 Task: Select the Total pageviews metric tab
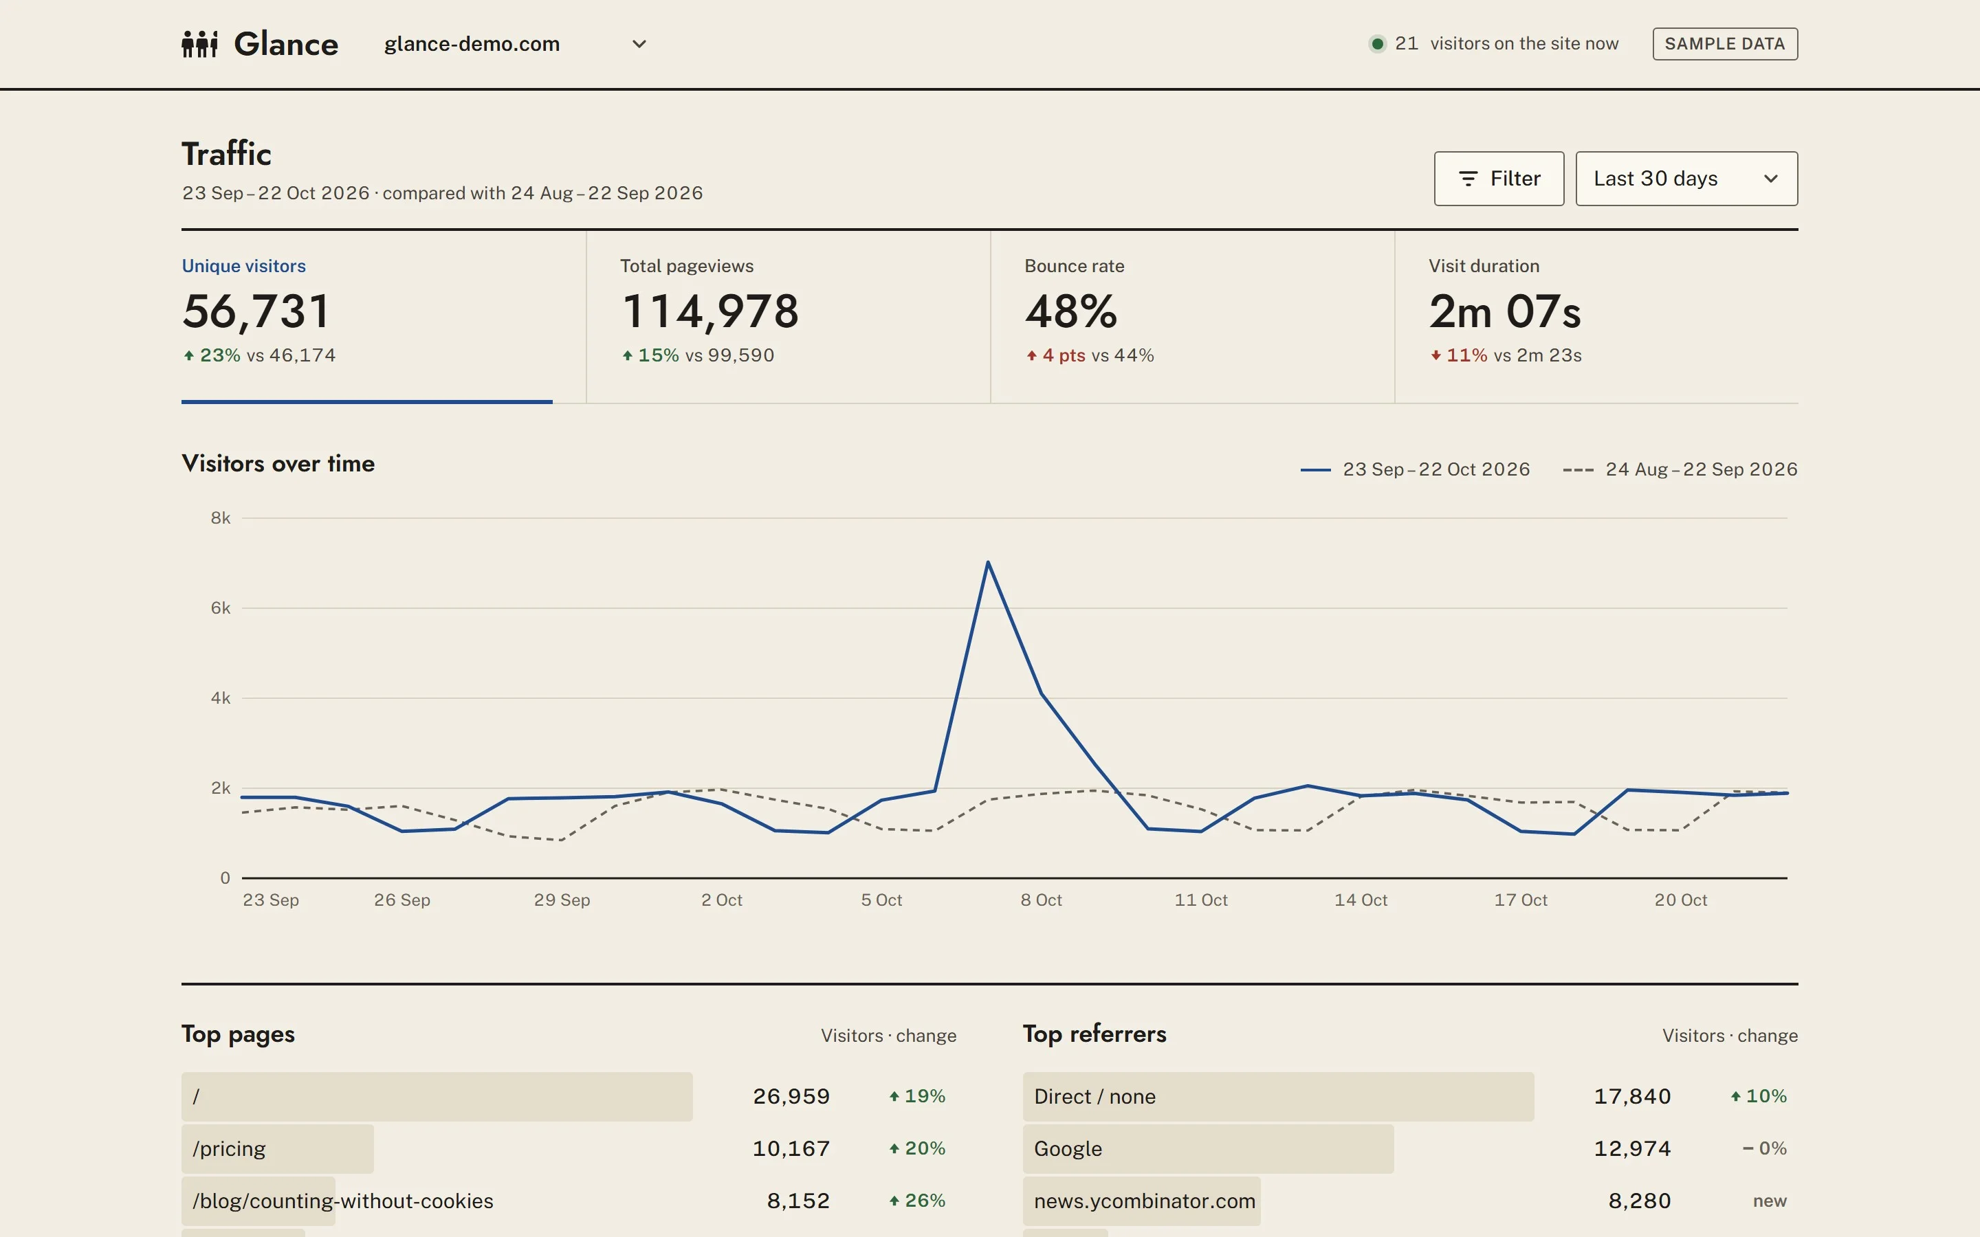(788, 317)
